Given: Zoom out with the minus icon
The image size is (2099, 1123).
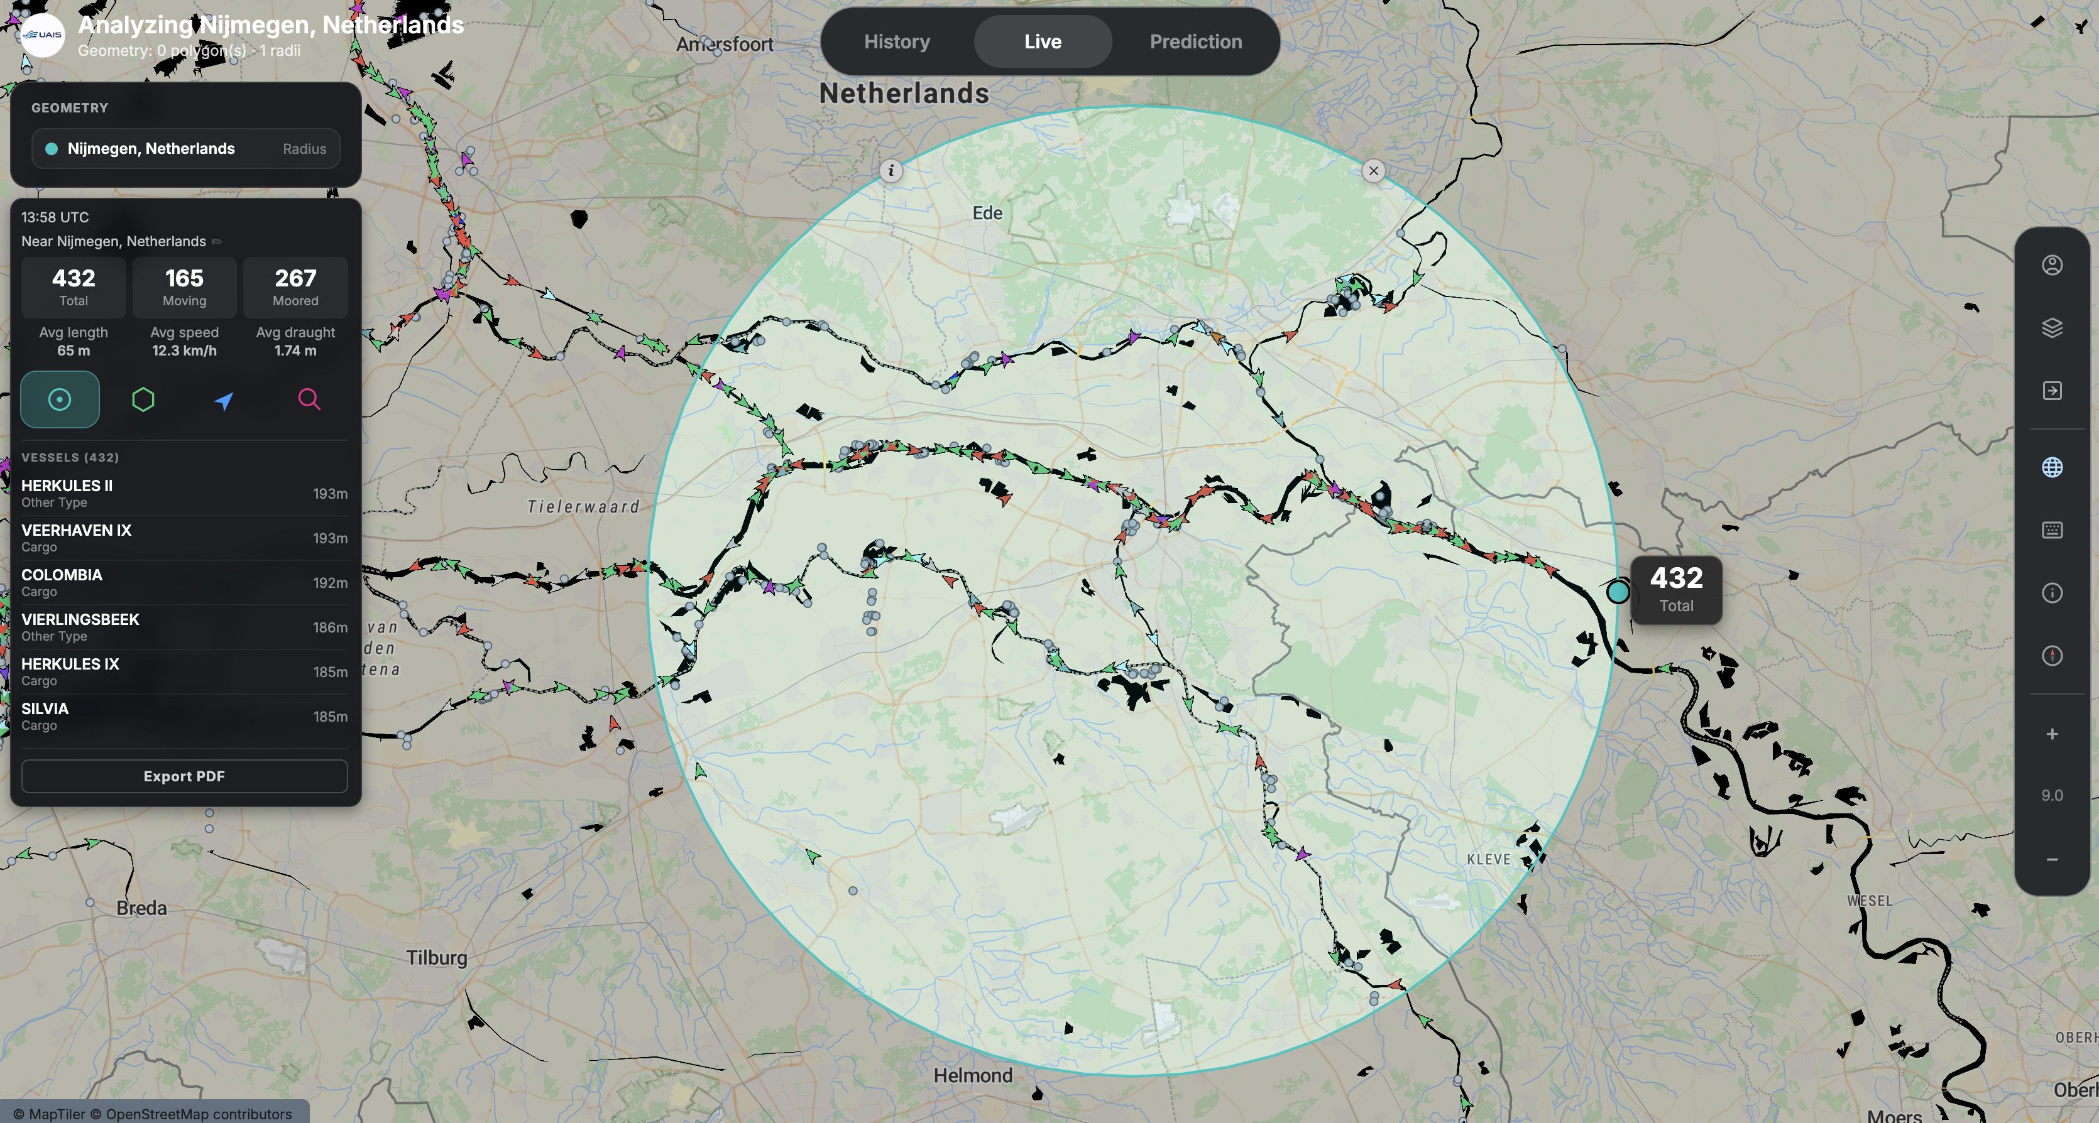Looking at the screenshot, I should pos(2052,859).
